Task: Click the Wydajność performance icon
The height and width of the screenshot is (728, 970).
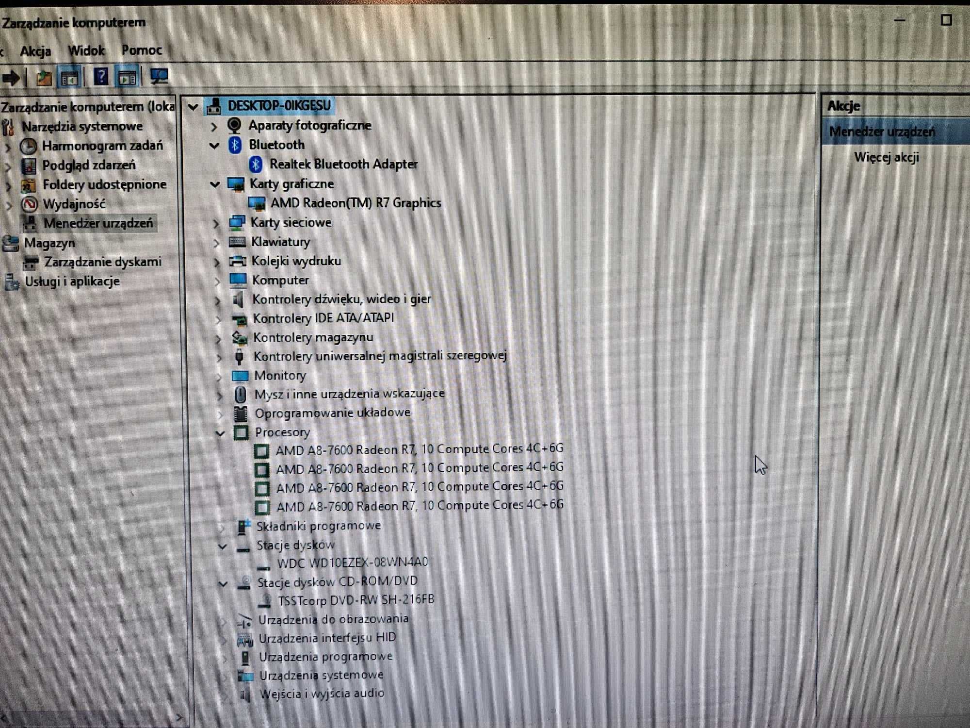Action: [30, 204]
